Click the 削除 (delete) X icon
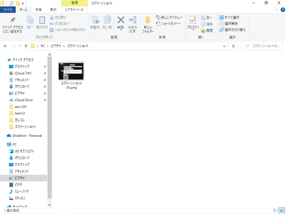Screen dimensions: 286x214 (x=121, y=20)
